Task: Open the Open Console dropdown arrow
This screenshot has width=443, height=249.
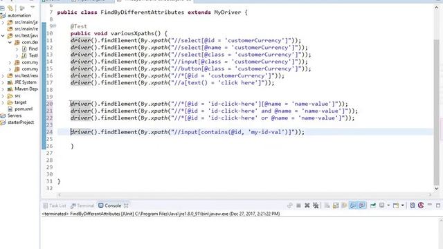Action: (x=403, y=205)
